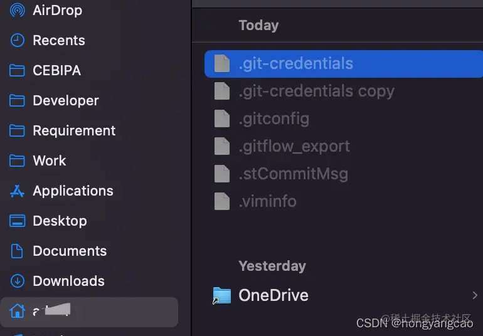Select the .git-credentials copy file
This screenshot has height=336, width=483.
pos(316,91)
